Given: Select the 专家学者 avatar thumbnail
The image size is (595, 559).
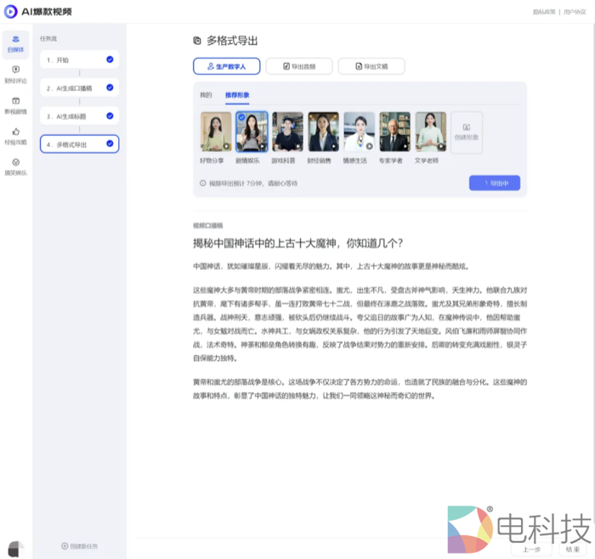Looking at the screenshot, I should [394, 133].
